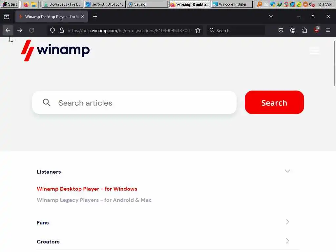This screenshot has width=336, height=252.
Task: Open the uBlock extension icon with badge 3
Action: 317,30
